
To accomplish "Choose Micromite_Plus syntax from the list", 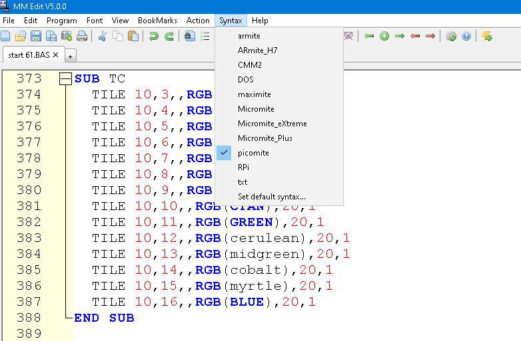I will pos(264,138).
